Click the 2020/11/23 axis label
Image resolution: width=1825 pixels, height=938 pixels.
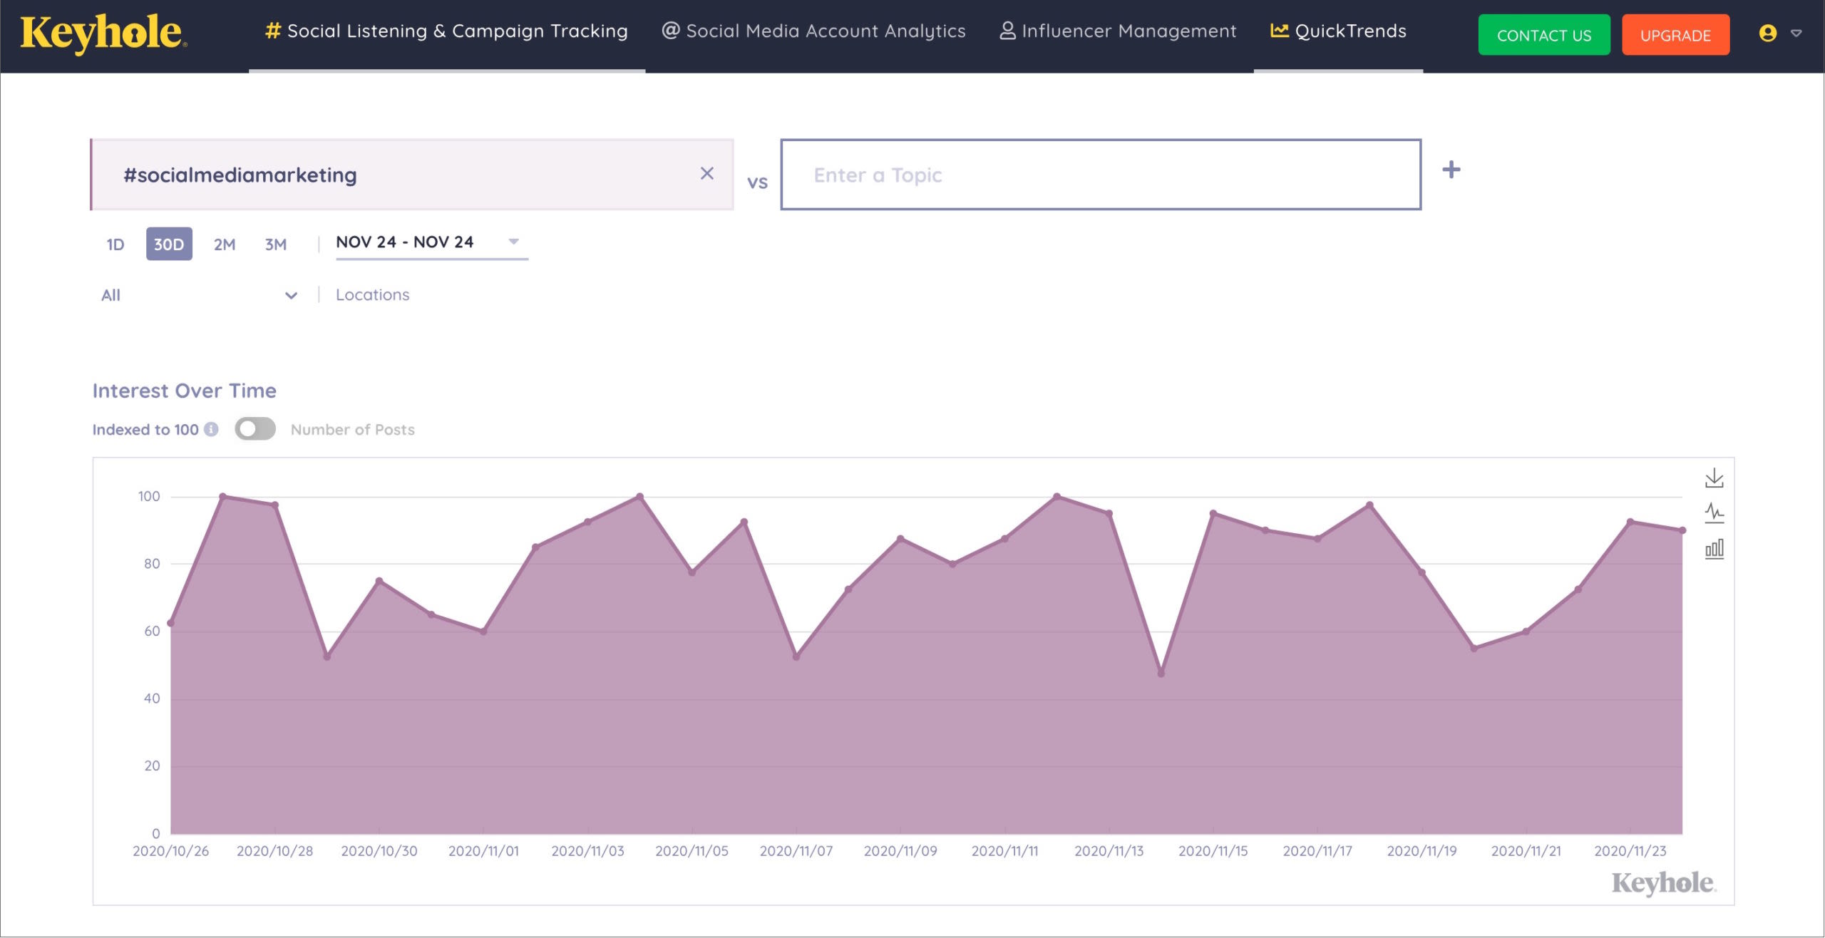[x=1630, y=851]
